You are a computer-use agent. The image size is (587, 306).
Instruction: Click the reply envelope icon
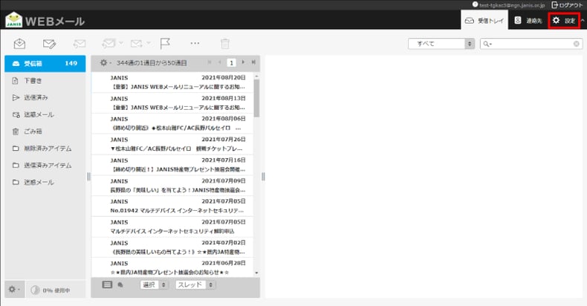tap(79, 44)
